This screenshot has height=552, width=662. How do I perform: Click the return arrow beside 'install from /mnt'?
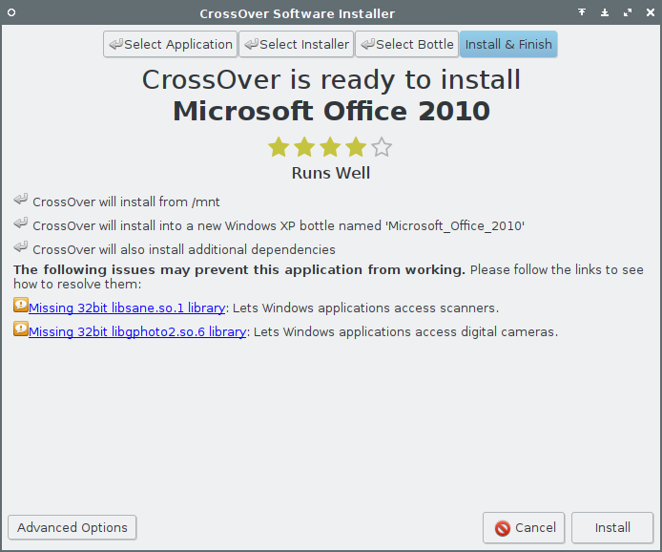(x=21, y=199)
